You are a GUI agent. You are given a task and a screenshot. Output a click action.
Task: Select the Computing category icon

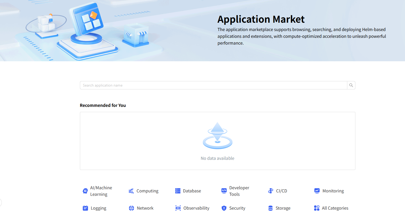click(x=131, y=191)
